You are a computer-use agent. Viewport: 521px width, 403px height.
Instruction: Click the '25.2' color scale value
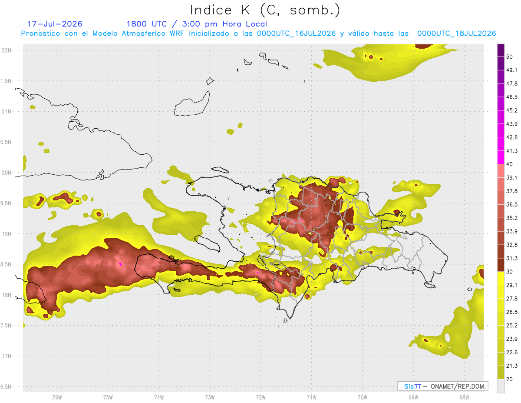512,325
